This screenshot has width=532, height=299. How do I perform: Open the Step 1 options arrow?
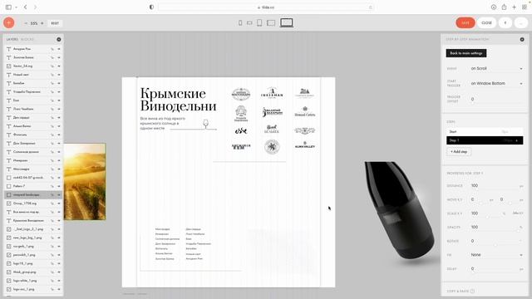coord(517,140)
